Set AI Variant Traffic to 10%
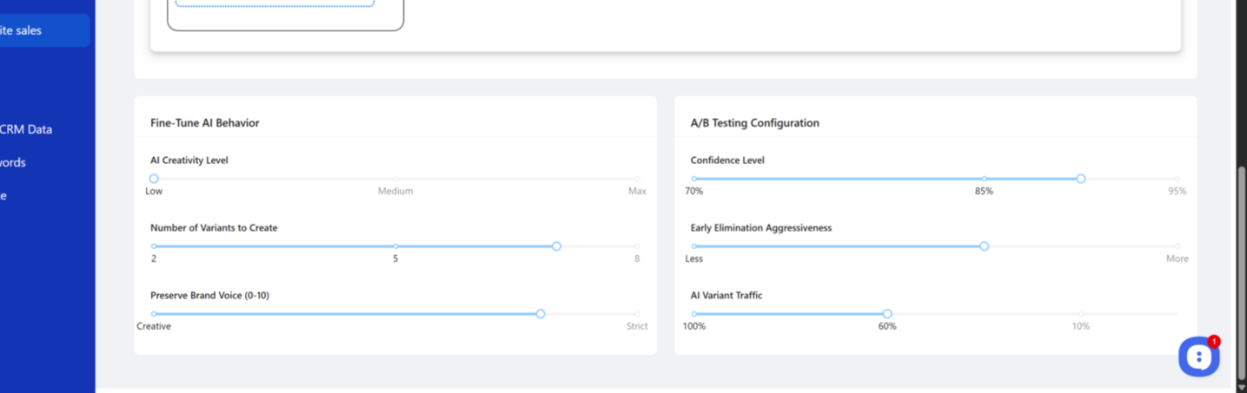The image size is (1247, 393). tap(1081, 314)
